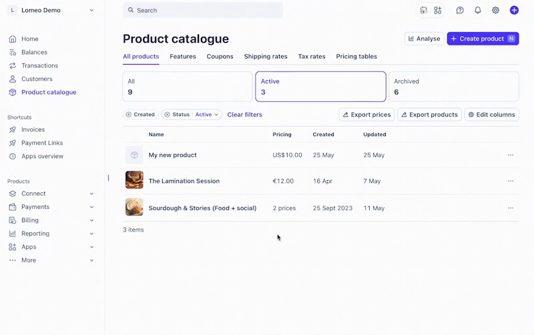Image resolution: width=534 pixels, height=335 pixels.
Task: Open row menu for Sourdough & Stories
Action: [511, 208]
